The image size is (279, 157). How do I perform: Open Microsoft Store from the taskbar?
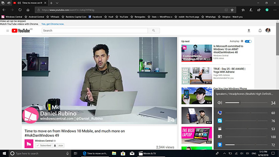(123, 153)
